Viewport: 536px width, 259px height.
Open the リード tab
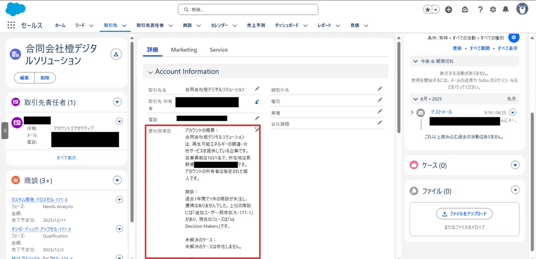[x=80, y=25]
